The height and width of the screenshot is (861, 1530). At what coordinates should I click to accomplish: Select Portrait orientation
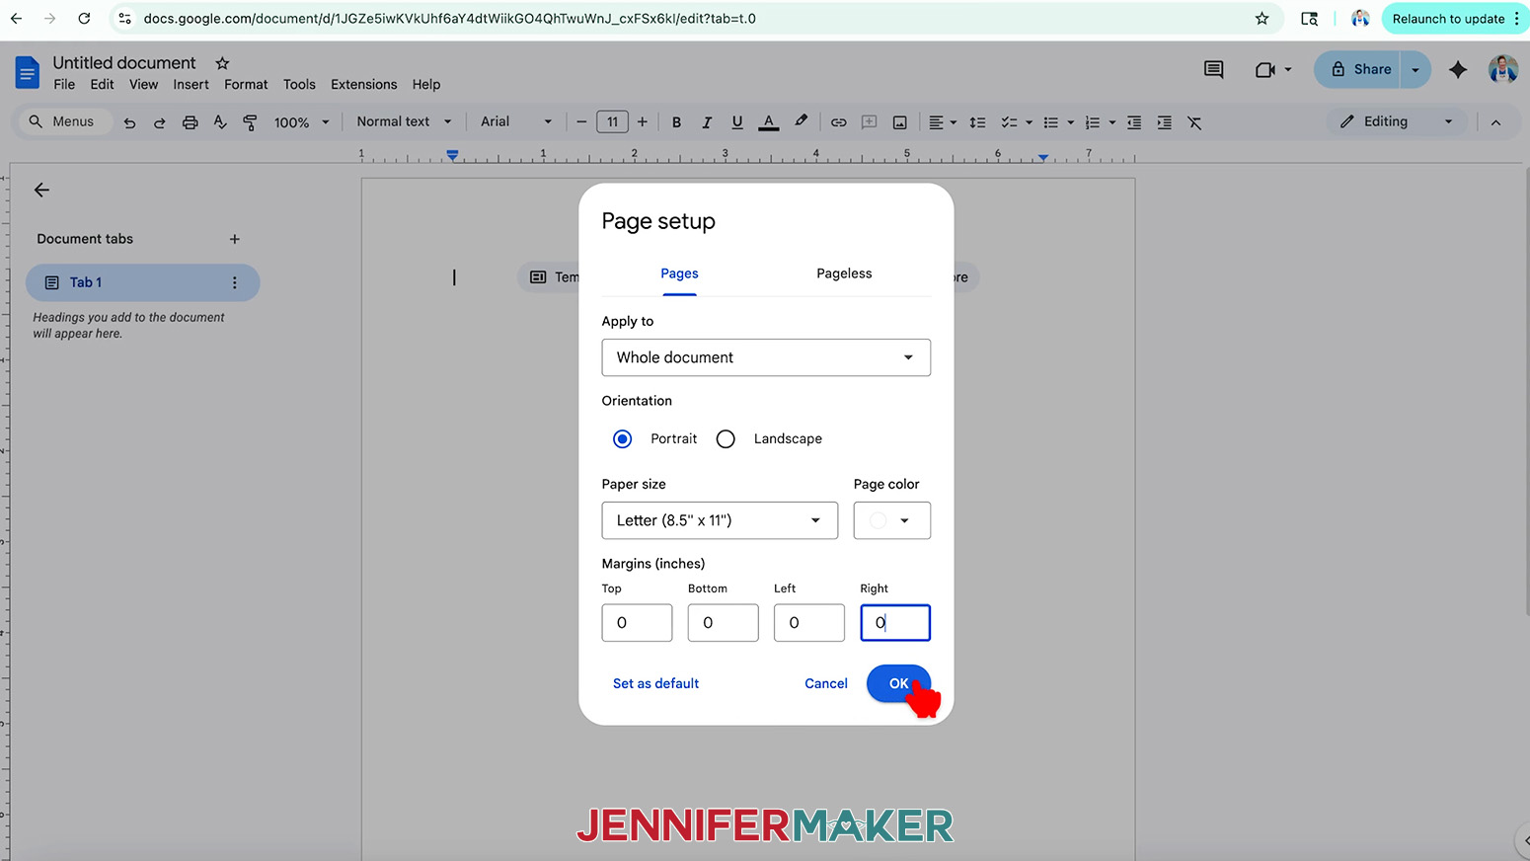[622, 438]
